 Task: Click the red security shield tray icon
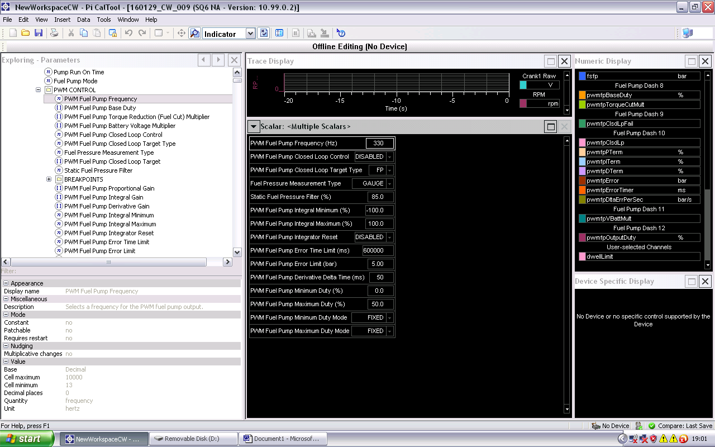[653, 439]
